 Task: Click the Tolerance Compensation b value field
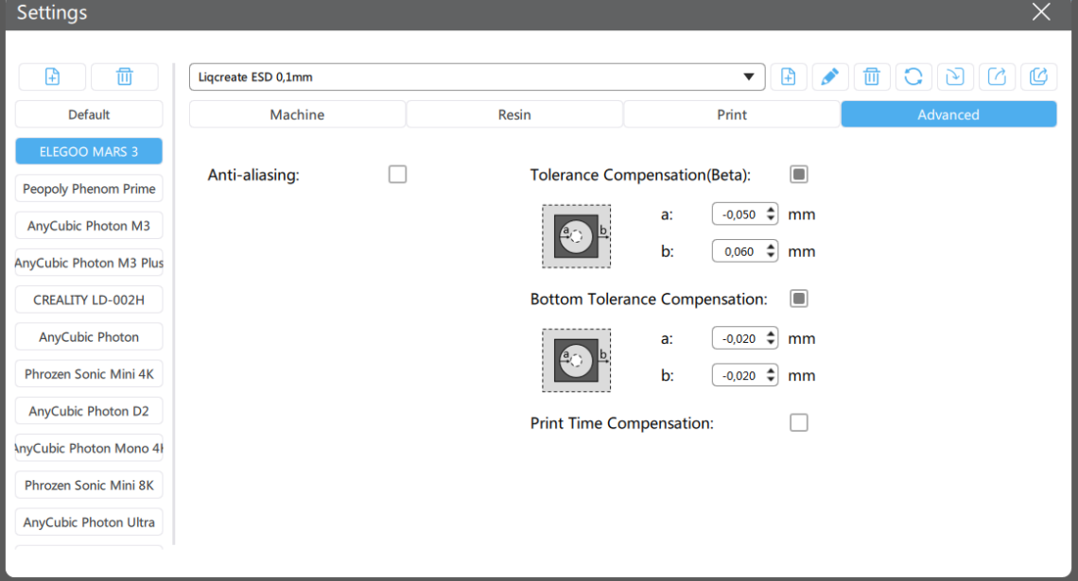coord(739,252)
